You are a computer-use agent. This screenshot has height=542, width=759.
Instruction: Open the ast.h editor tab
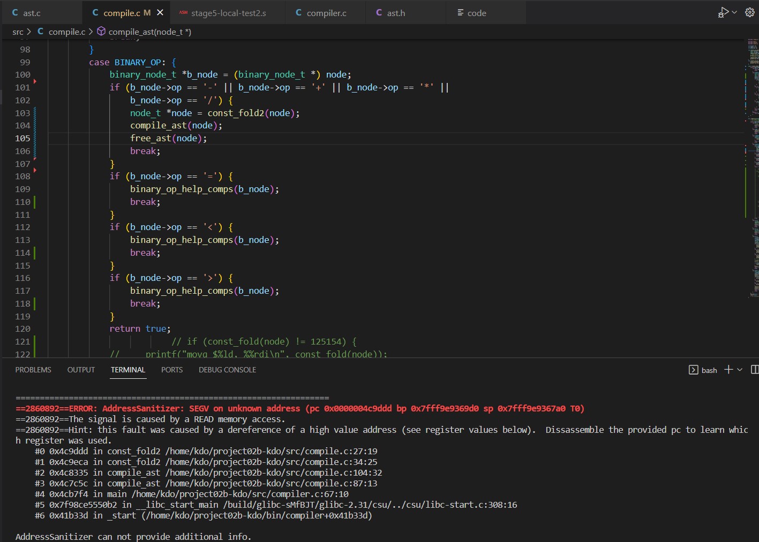pos(396,13)
